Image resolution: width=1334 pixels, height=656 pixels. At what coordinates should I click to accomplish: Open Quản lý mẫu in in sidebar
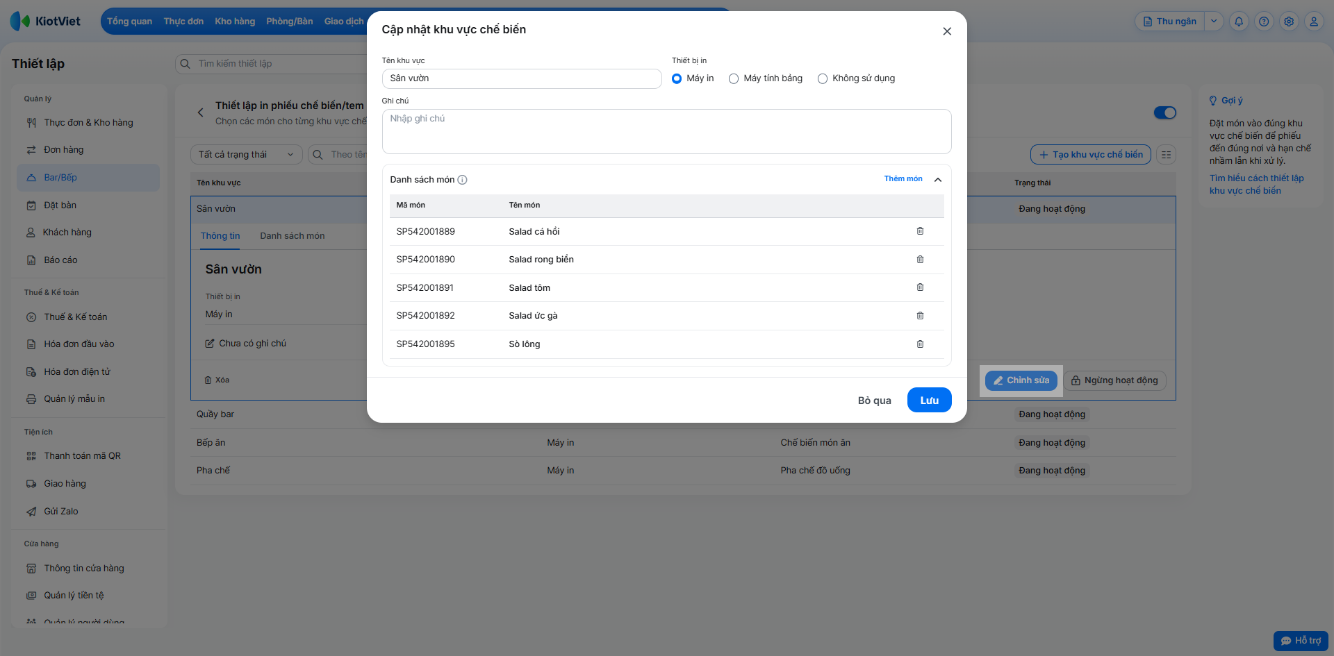pyautogui.click(x=88, y=399)
